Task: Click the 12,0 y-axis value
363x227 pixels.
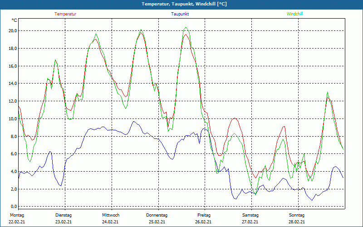Action: 13,101
